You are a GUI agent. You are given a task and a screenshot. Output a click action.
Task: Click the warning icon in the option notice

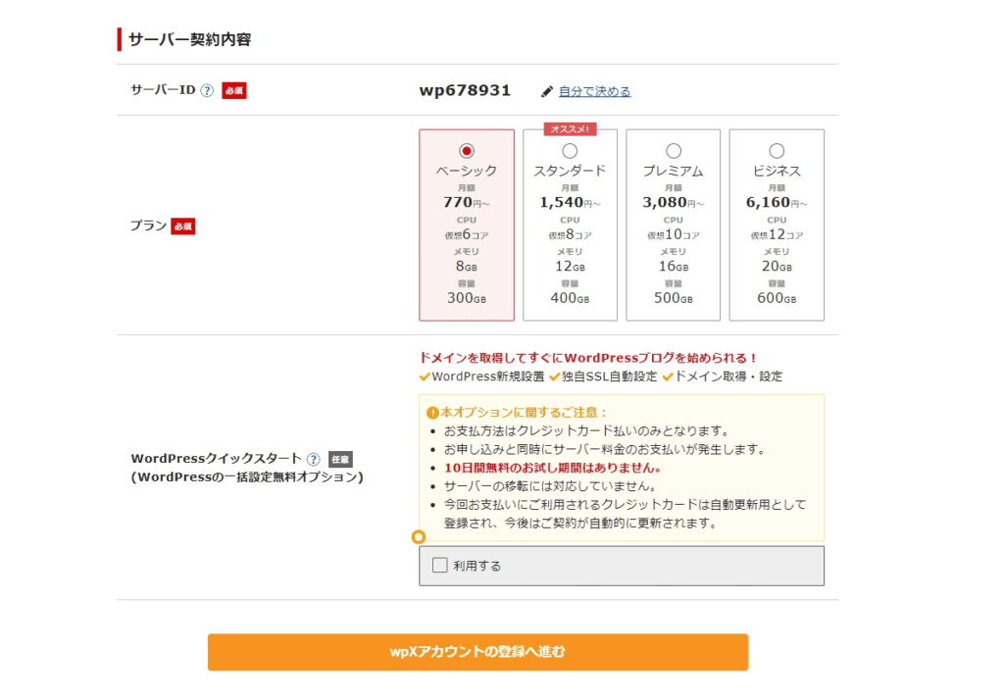pos(432,413)
